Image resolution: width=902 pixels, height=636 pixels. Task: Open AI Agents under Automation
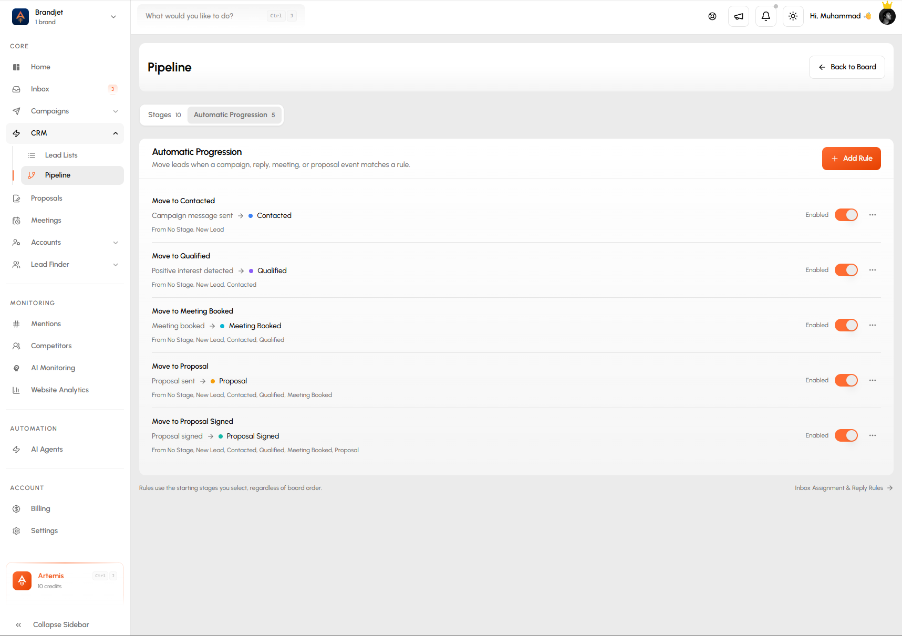(x=65, y=450)
